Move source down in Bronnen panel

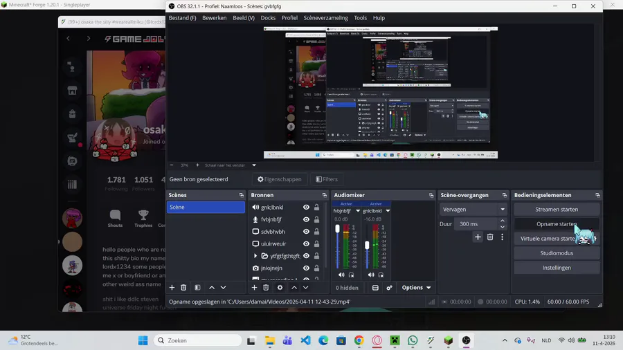click(305, 287)
